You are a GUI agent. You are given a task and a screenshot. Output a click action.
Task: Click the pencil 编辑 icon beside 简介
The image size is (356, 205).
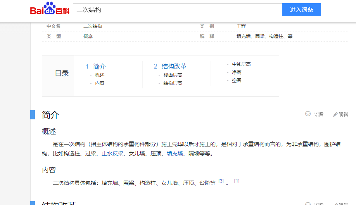[x=335, y=115]
